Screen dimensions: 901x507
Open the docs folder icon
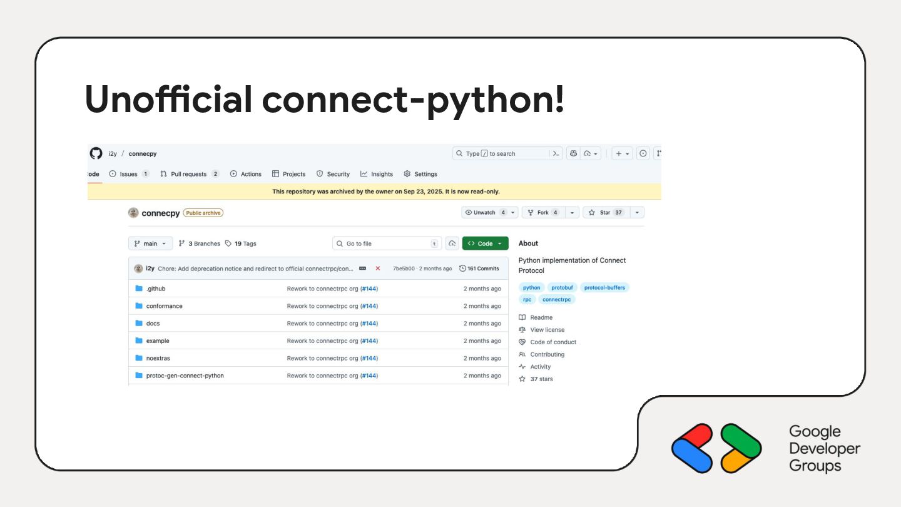(139, 324)
